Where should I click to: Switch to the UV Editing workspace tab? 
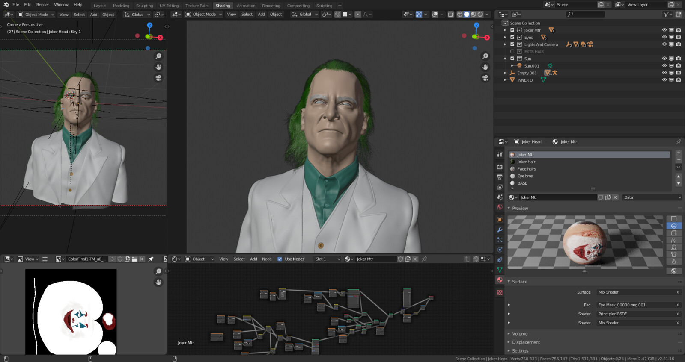[x=169, y=6]
